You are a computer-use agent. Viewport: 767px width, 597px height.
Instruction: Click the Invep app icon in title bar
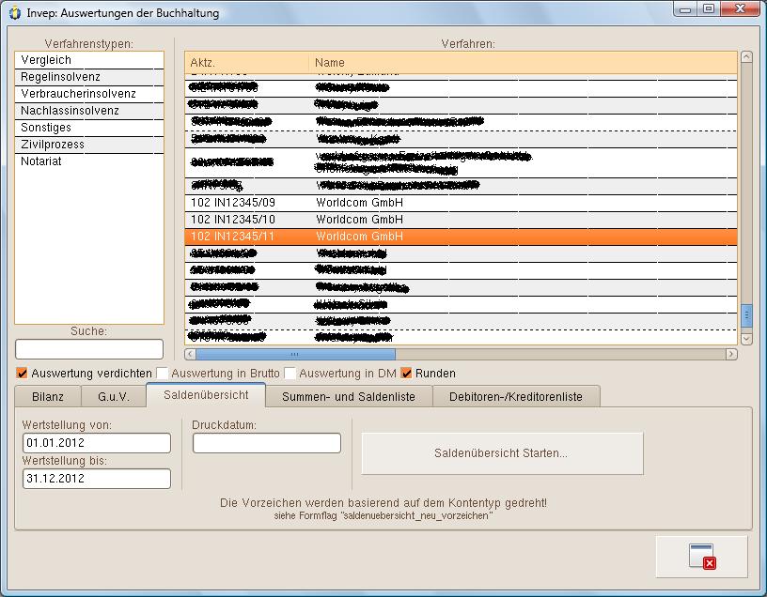pyautogui.click(x=15, y=13)
